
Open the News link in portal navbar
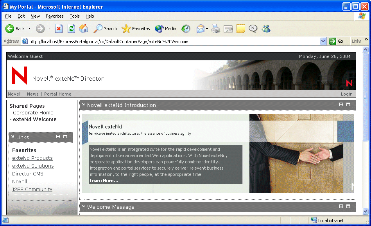point(33,94)
